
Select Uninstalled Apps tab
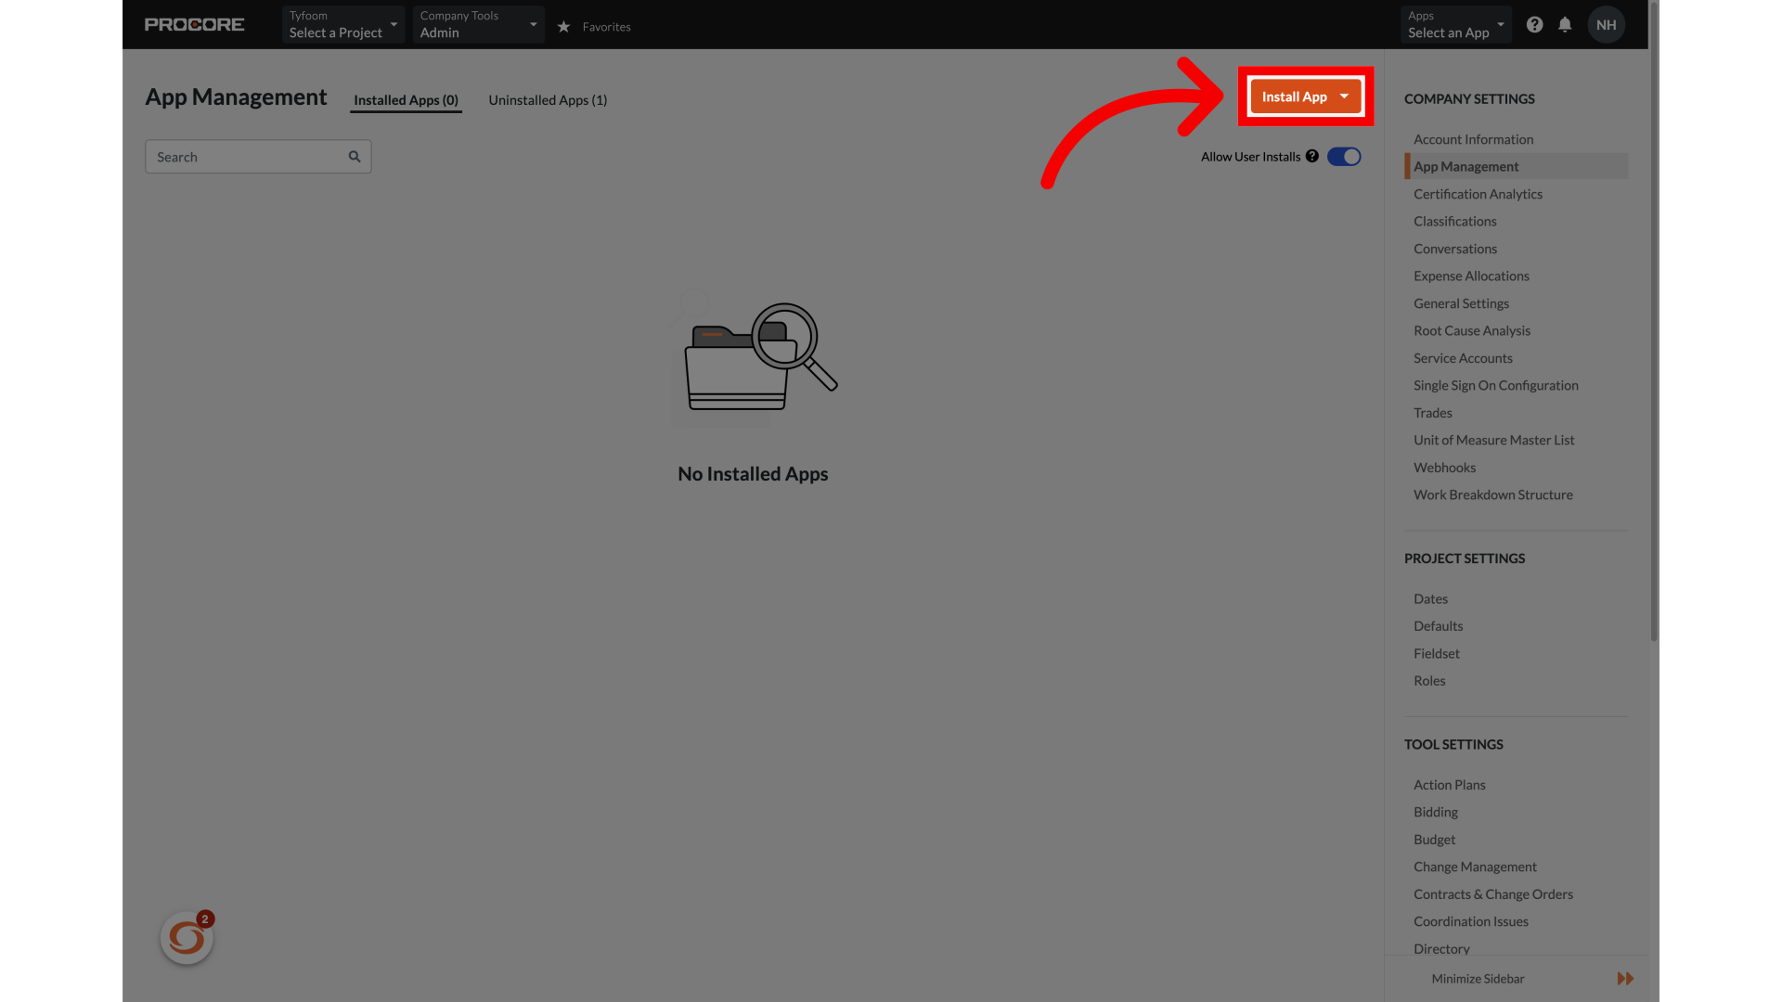547,99
